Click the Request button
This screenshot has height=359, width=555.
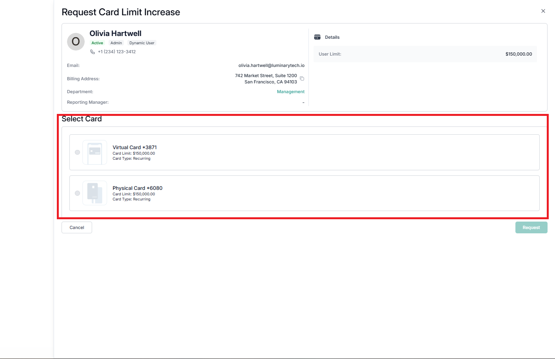pyautogui.click(x=531, y=227)
